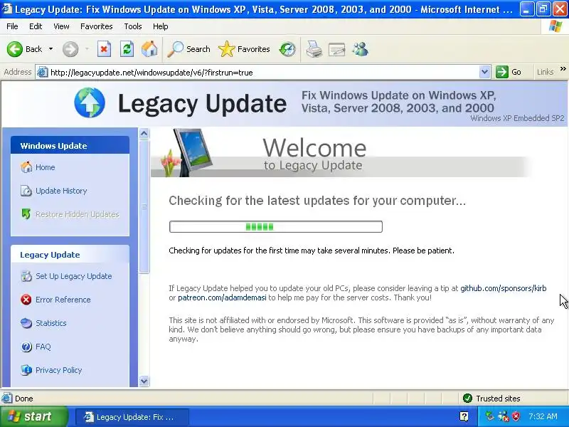Image resolution: width=569 pixels, height=427 pixels.
Task: Select Restore Hidden Updates link
Action: (78, 214)
